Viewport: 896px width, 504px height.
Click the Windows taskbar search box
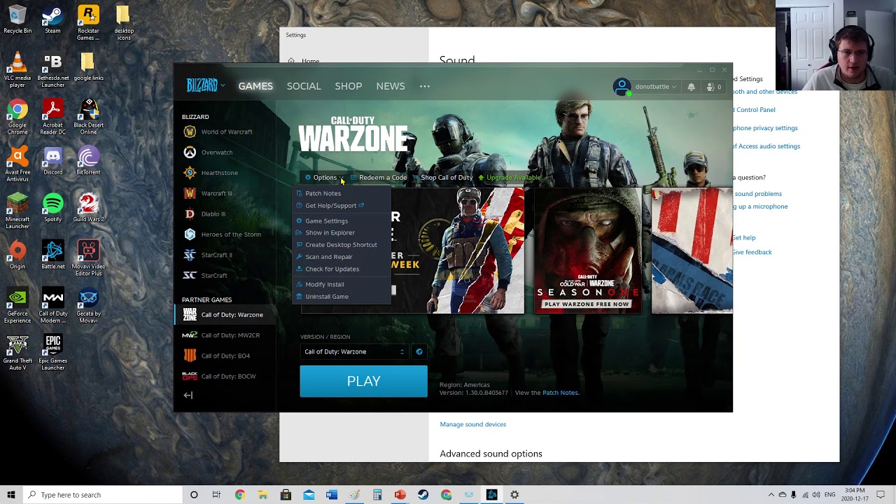click(102, 495)
